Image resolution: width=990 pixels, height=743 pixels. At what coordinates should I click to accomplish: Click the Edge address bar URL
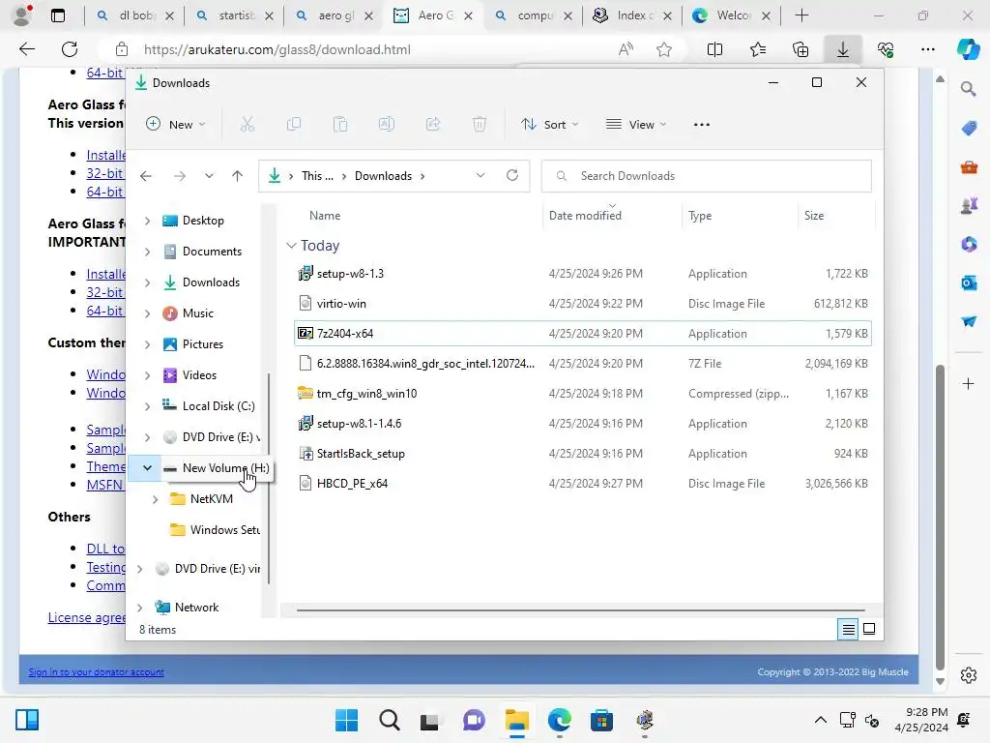[277, 49]
